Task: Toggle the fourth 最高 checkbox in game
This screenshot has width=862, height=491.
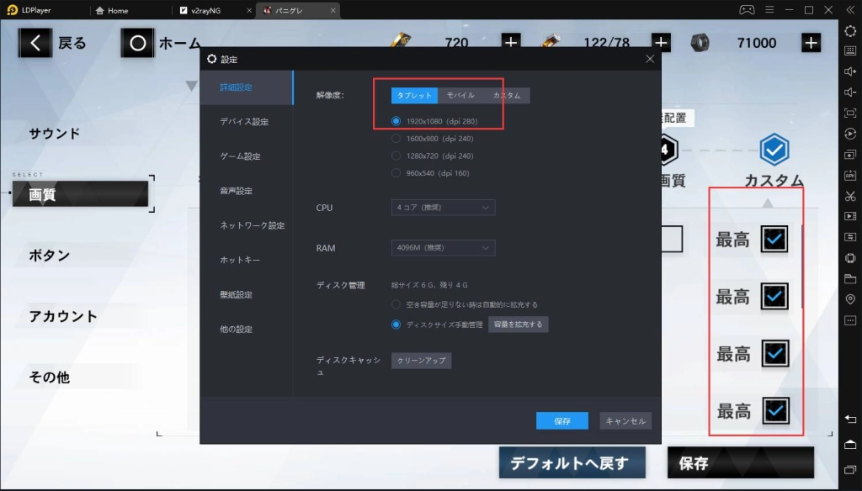Action: click(775, 410)
